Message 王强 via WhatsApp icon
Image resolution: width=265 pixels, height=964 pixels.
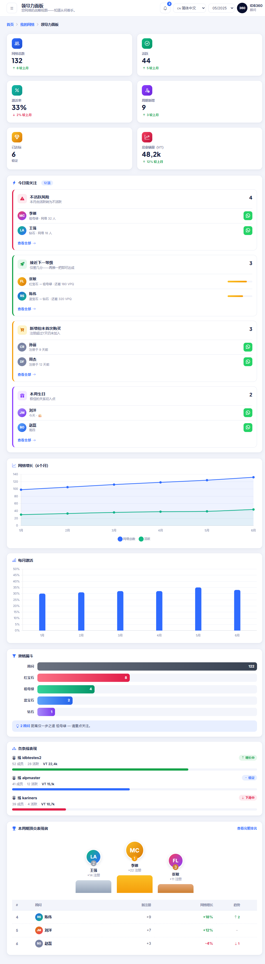(248, 230)
